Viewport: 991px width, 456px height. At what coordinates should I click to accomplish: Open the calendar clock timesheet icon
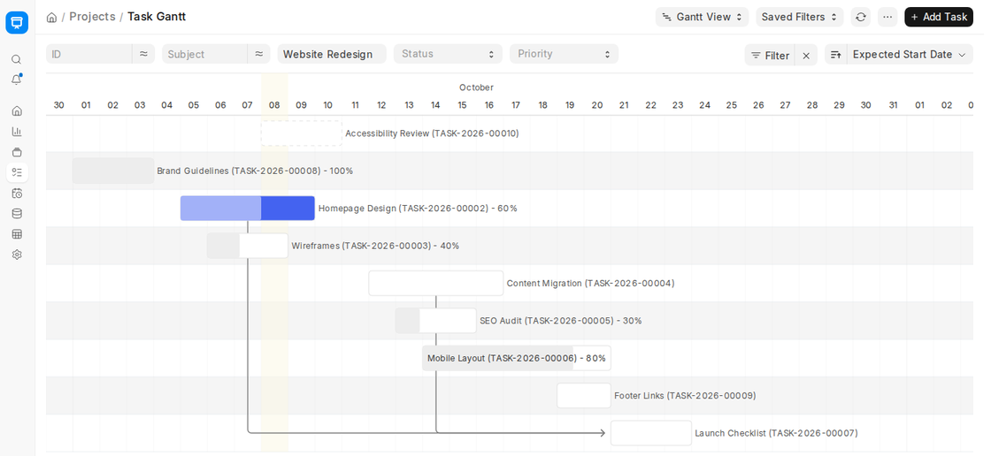pos(17,194)
